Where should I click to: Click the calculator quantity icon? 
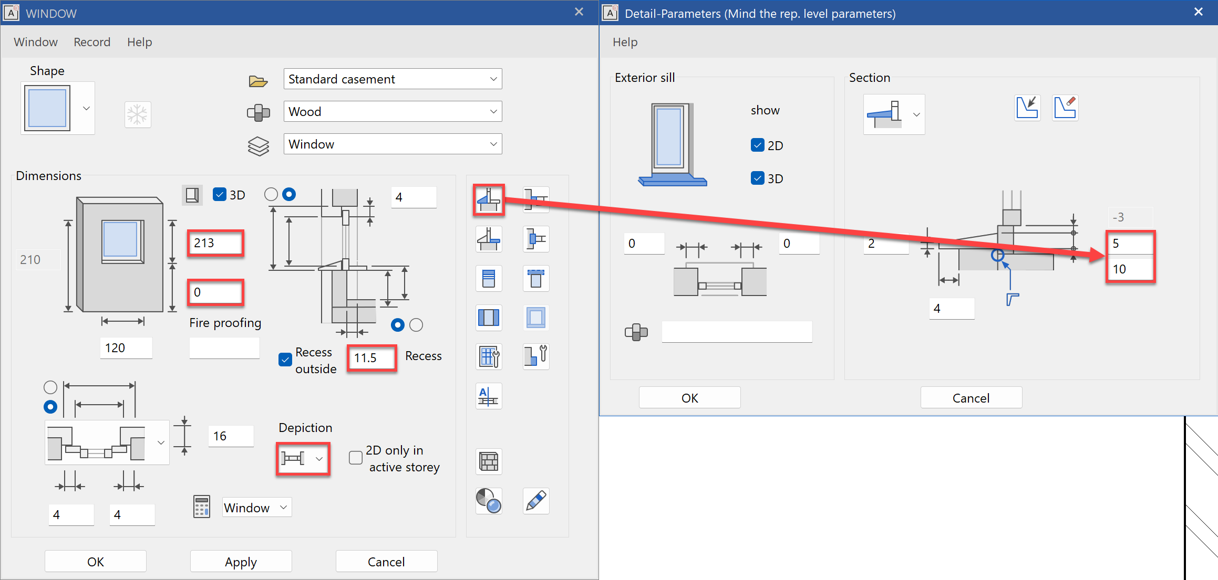coord(202,507)
